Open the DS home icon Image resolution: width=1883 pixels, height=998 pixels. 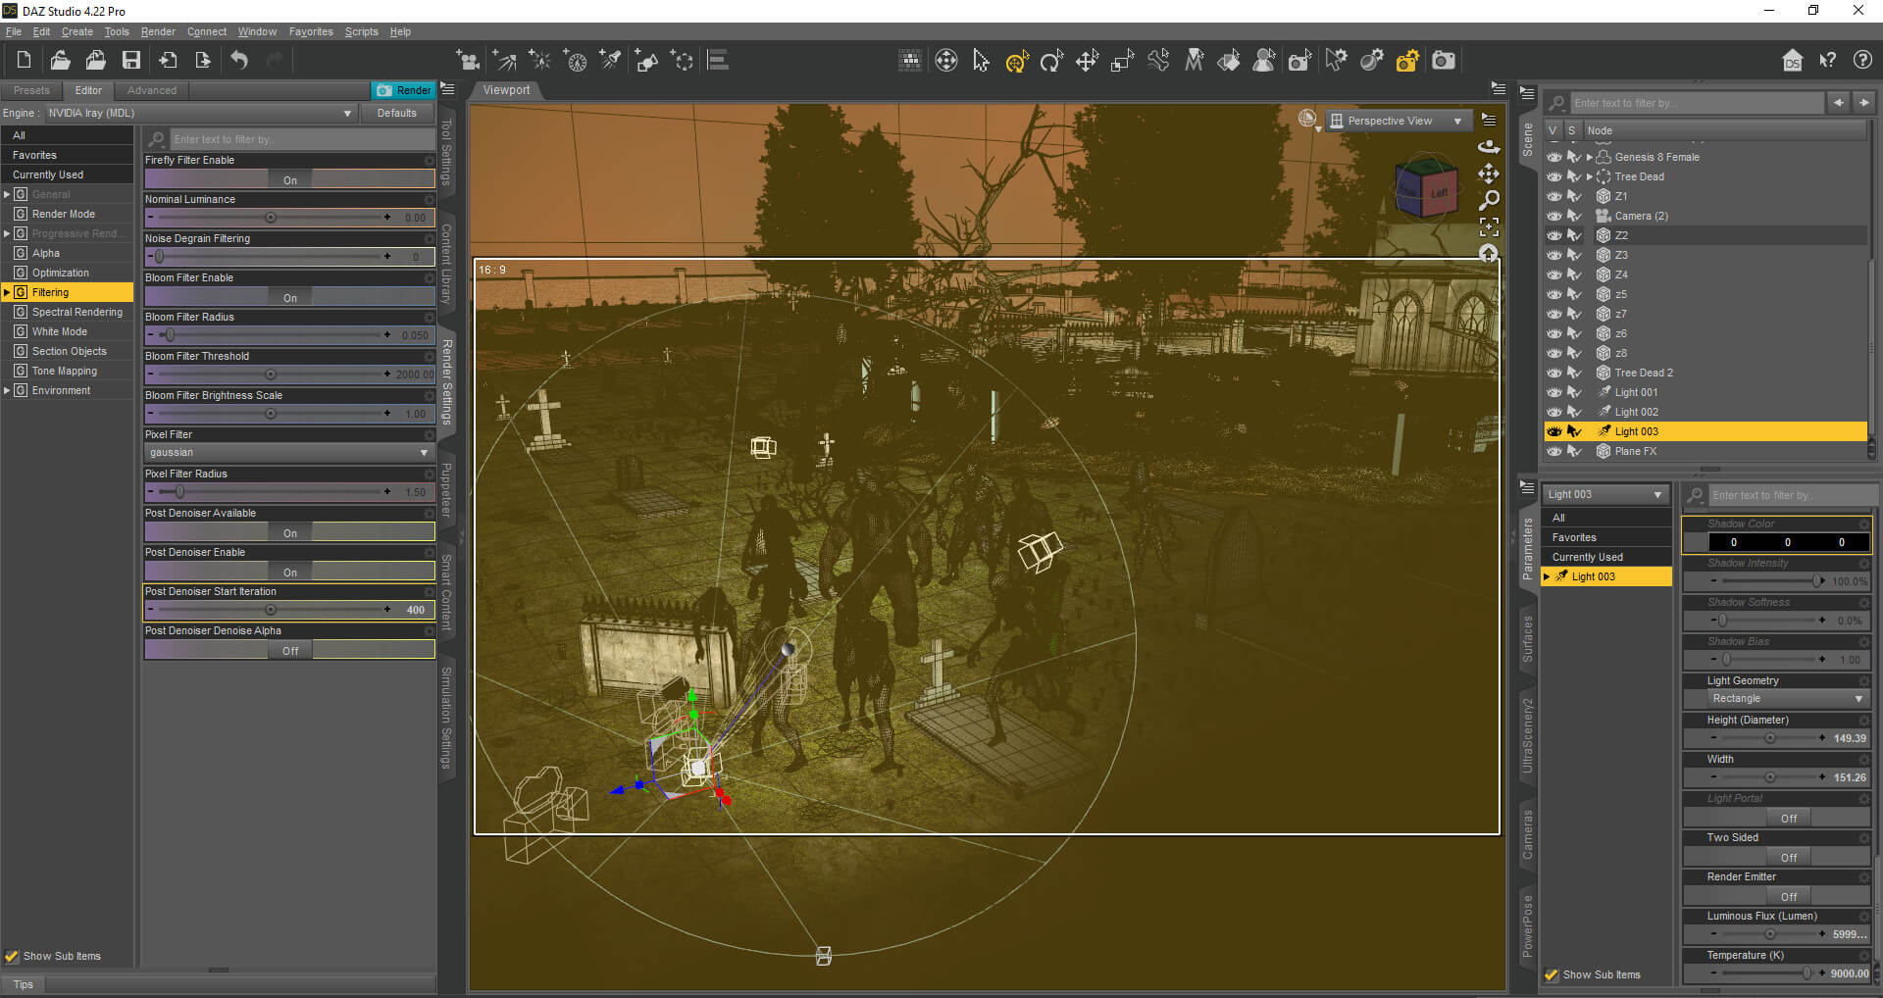[x=1792, y=61]
